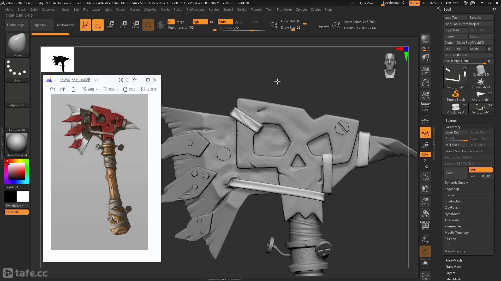
Task: Click the Scroll canvas icon
Action: (x=425, y=58)
